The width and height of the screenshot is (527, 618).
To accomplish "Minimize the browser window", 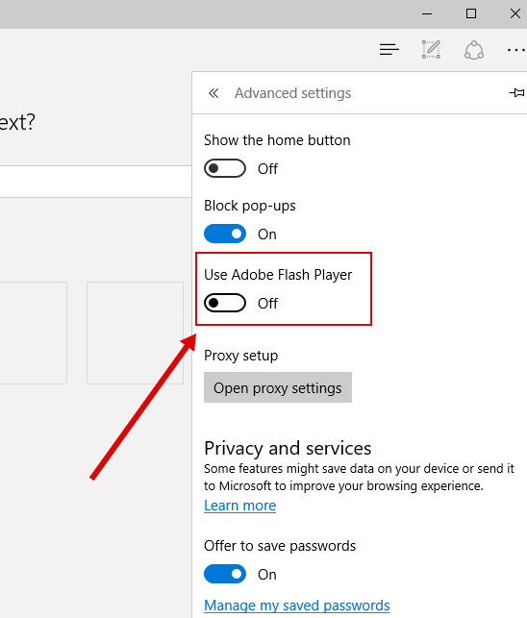I will click(427, 13).
